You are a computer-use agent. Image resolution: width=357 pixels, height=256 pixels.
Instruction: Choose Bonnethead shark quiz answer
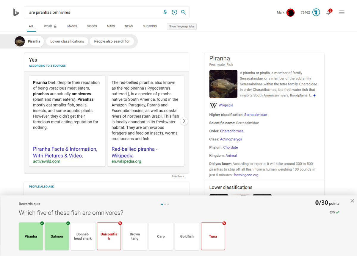pos(83,236)
